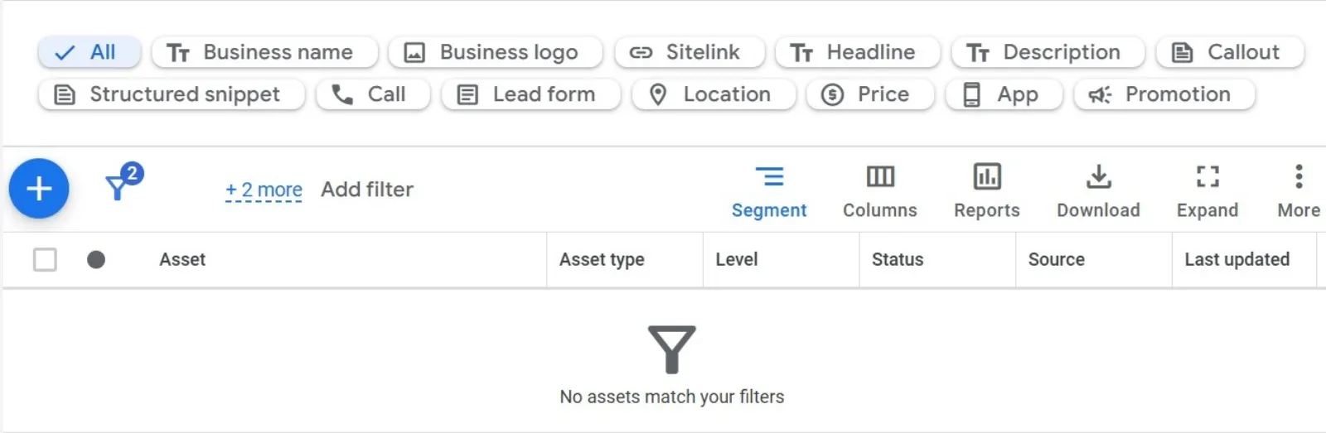Sort by Status column header
This screenshot has height=433, width=1326.
[898, 260]
